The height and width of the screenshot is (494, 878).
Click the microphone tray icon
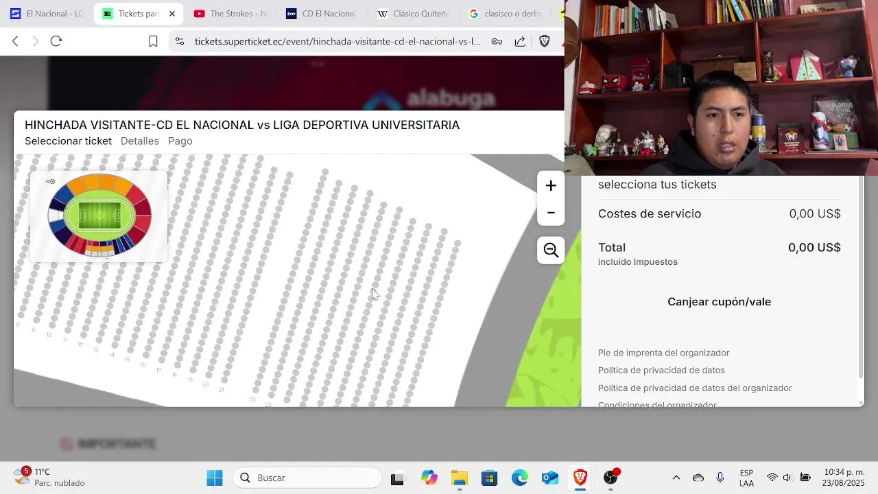(720, 478)
